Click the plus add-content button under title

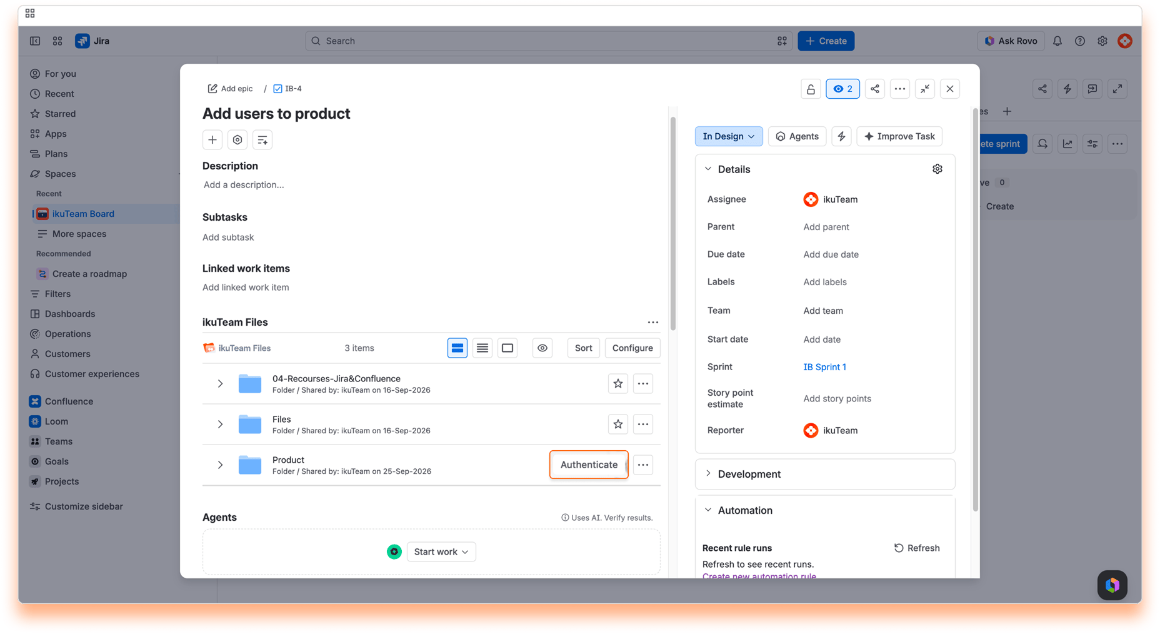pyautogui.click(x=212, y=140)
